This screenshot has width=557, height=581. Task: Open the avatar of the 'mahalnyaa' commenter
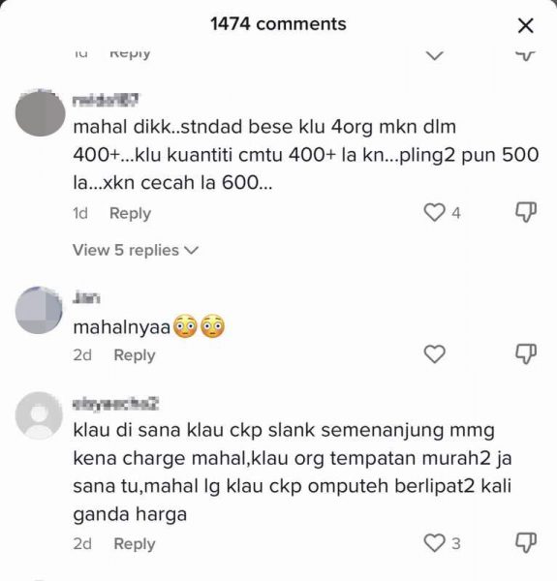[39, 310]
